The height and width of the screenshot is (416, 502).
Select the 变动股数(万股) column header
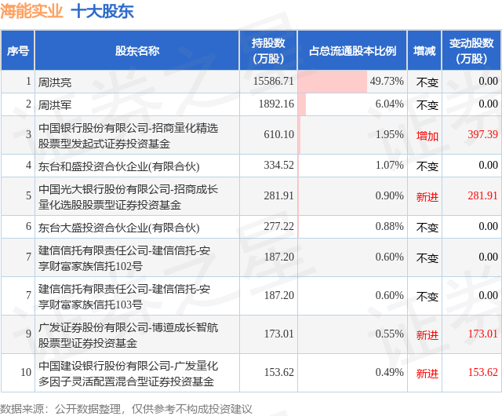coord(471,51)
